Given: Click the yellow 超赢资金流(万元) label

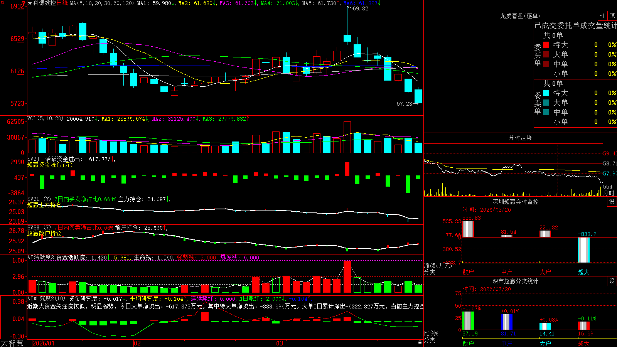Looking at the screenshot, I should tap(50, 165).
